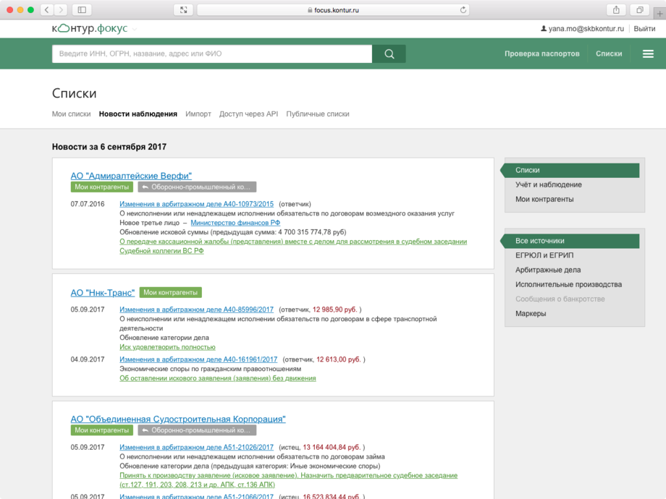Click the search magnifier button
Viewport: 666px width, 499px height.
pyautogui.click(x=389, y=54)
